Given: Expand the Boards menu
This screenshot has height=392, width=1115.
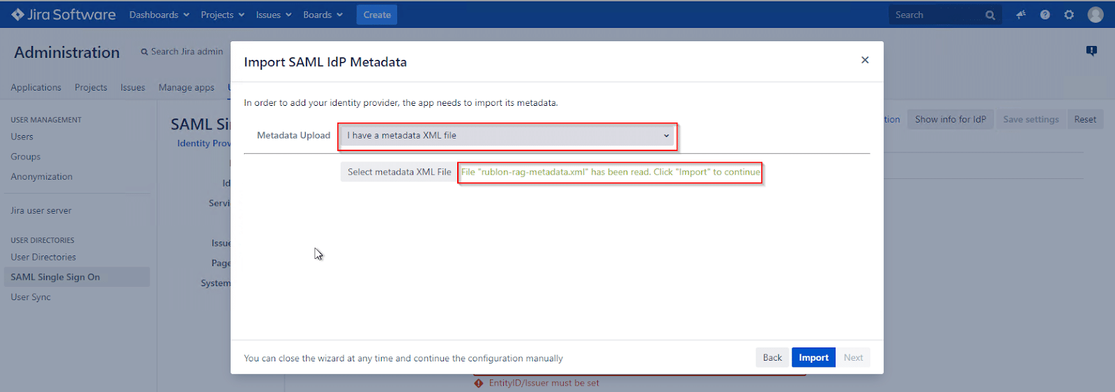Looking at the screenshot, I should point(323,15).
